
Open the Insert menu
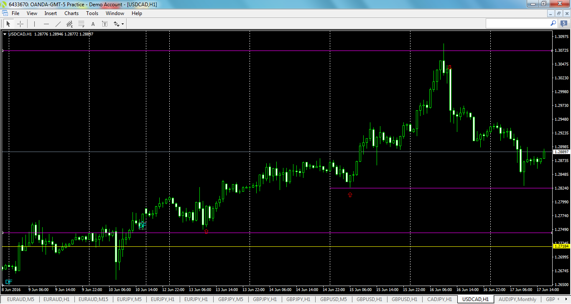50,13
